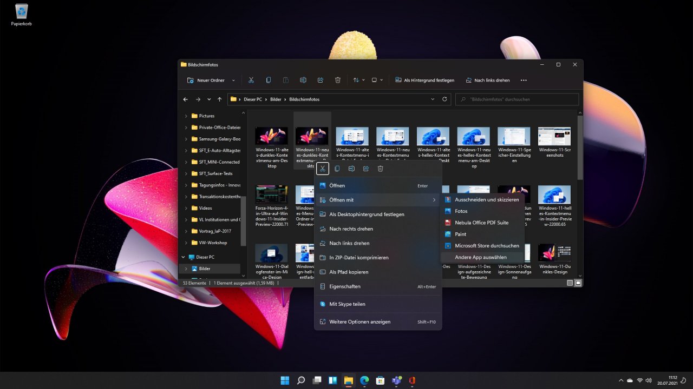The image size is (693, 389).
Task: Choose Nach rechts drehen in context menu
Action: pos(378,229)
